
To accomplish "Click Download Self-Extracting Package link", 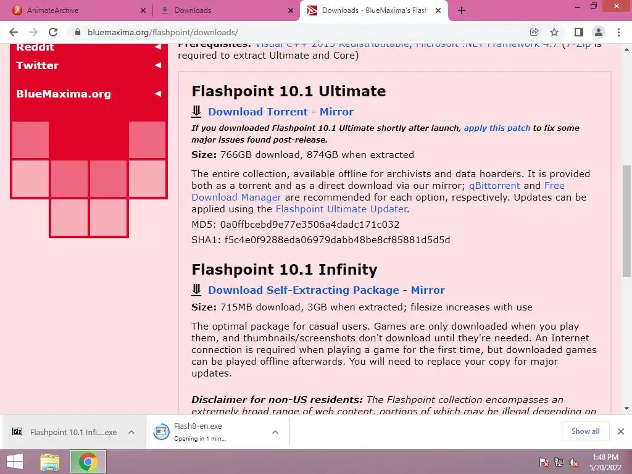I will (x=304, y=290).
